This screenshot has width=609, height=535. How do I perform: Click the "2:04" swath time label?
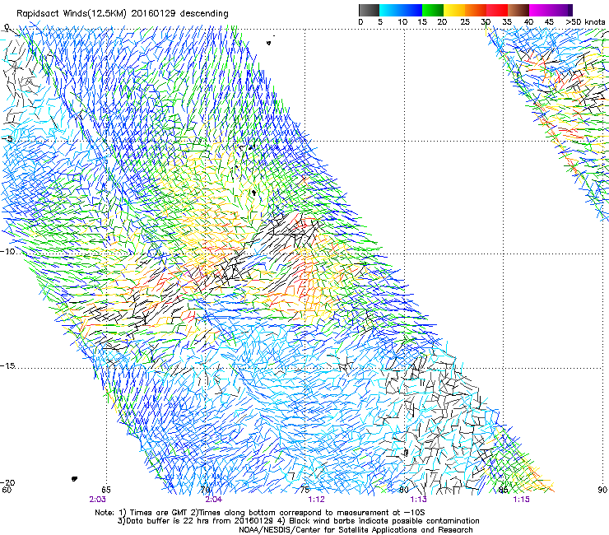click(214, 500)
